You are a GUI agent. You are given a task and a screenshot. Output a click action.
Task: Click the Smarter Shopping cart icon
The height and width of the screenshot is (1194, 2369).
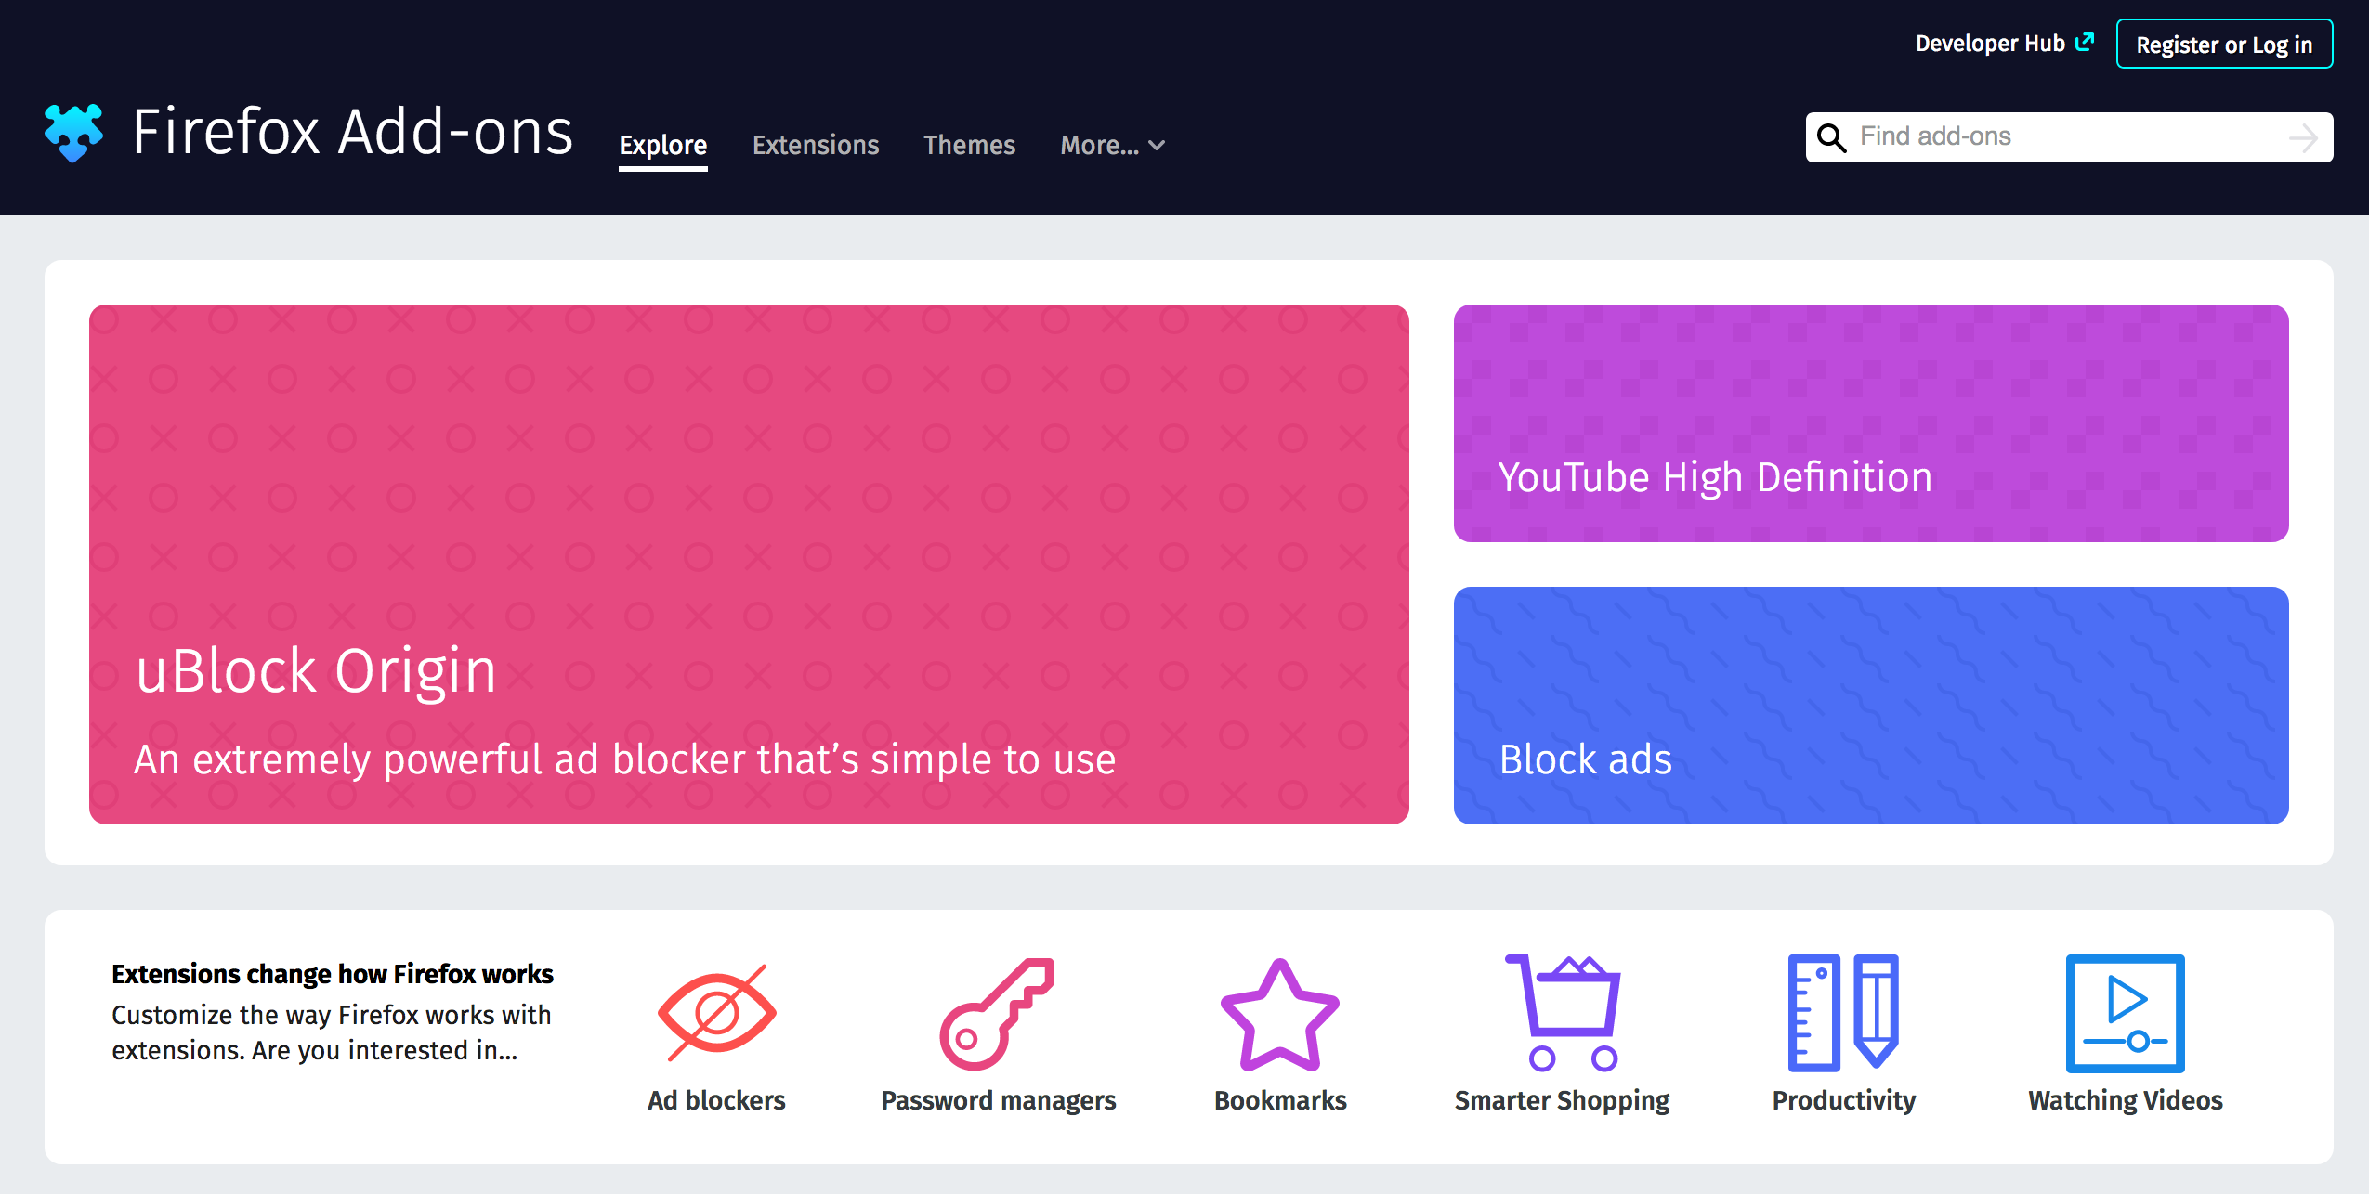(x=1564, y=1013)
